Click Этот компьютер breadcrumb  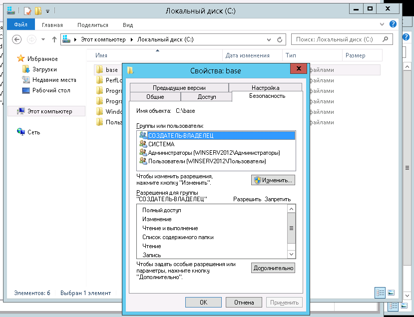(x=103, y=39)
